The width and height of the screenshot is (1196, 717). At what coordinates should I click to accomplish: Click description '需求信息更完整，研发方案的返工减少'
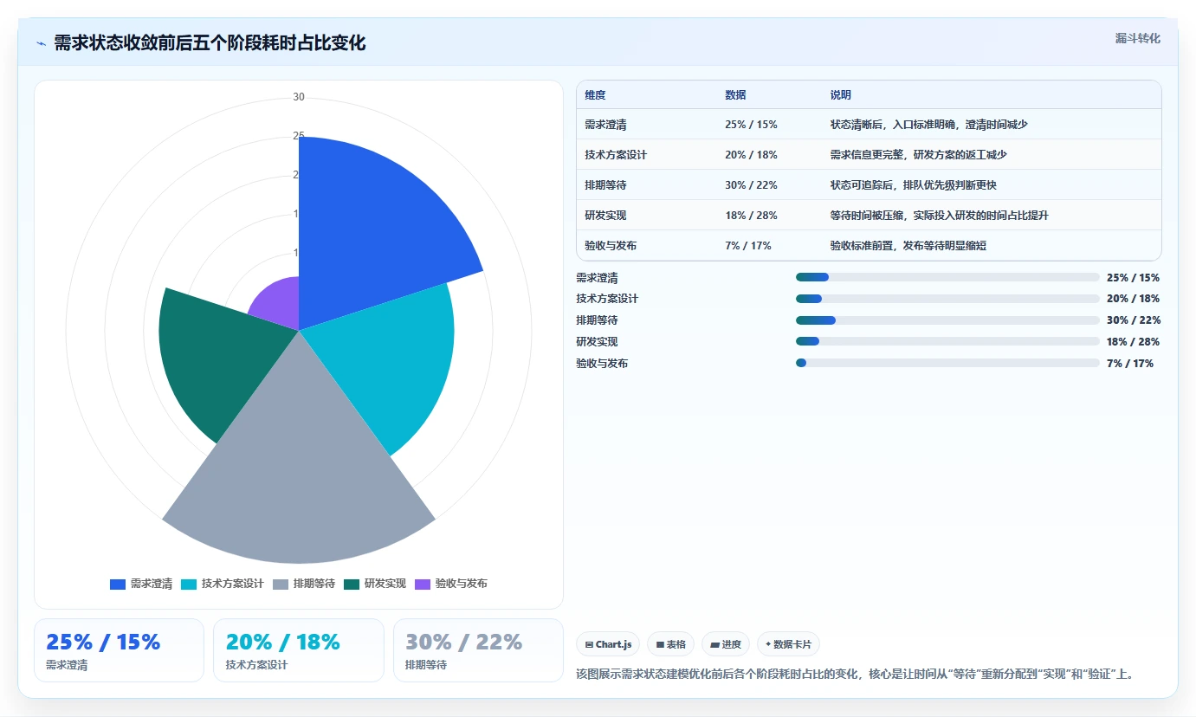point(918,155)
